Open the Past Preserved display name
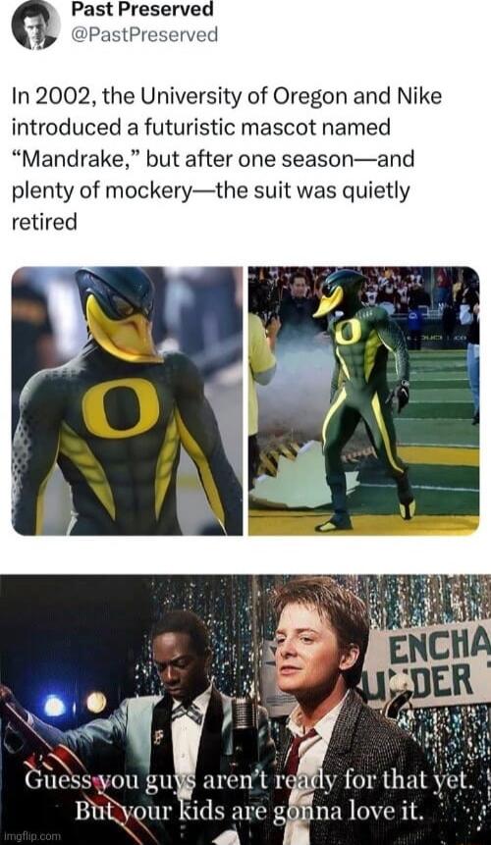 click(142, 9)
